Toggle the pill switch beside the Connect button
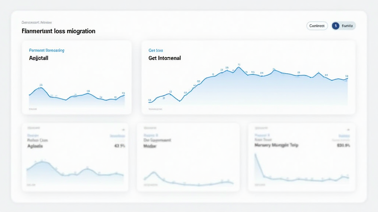The width and height of the screenshot is (378, 212). [344, 26]
